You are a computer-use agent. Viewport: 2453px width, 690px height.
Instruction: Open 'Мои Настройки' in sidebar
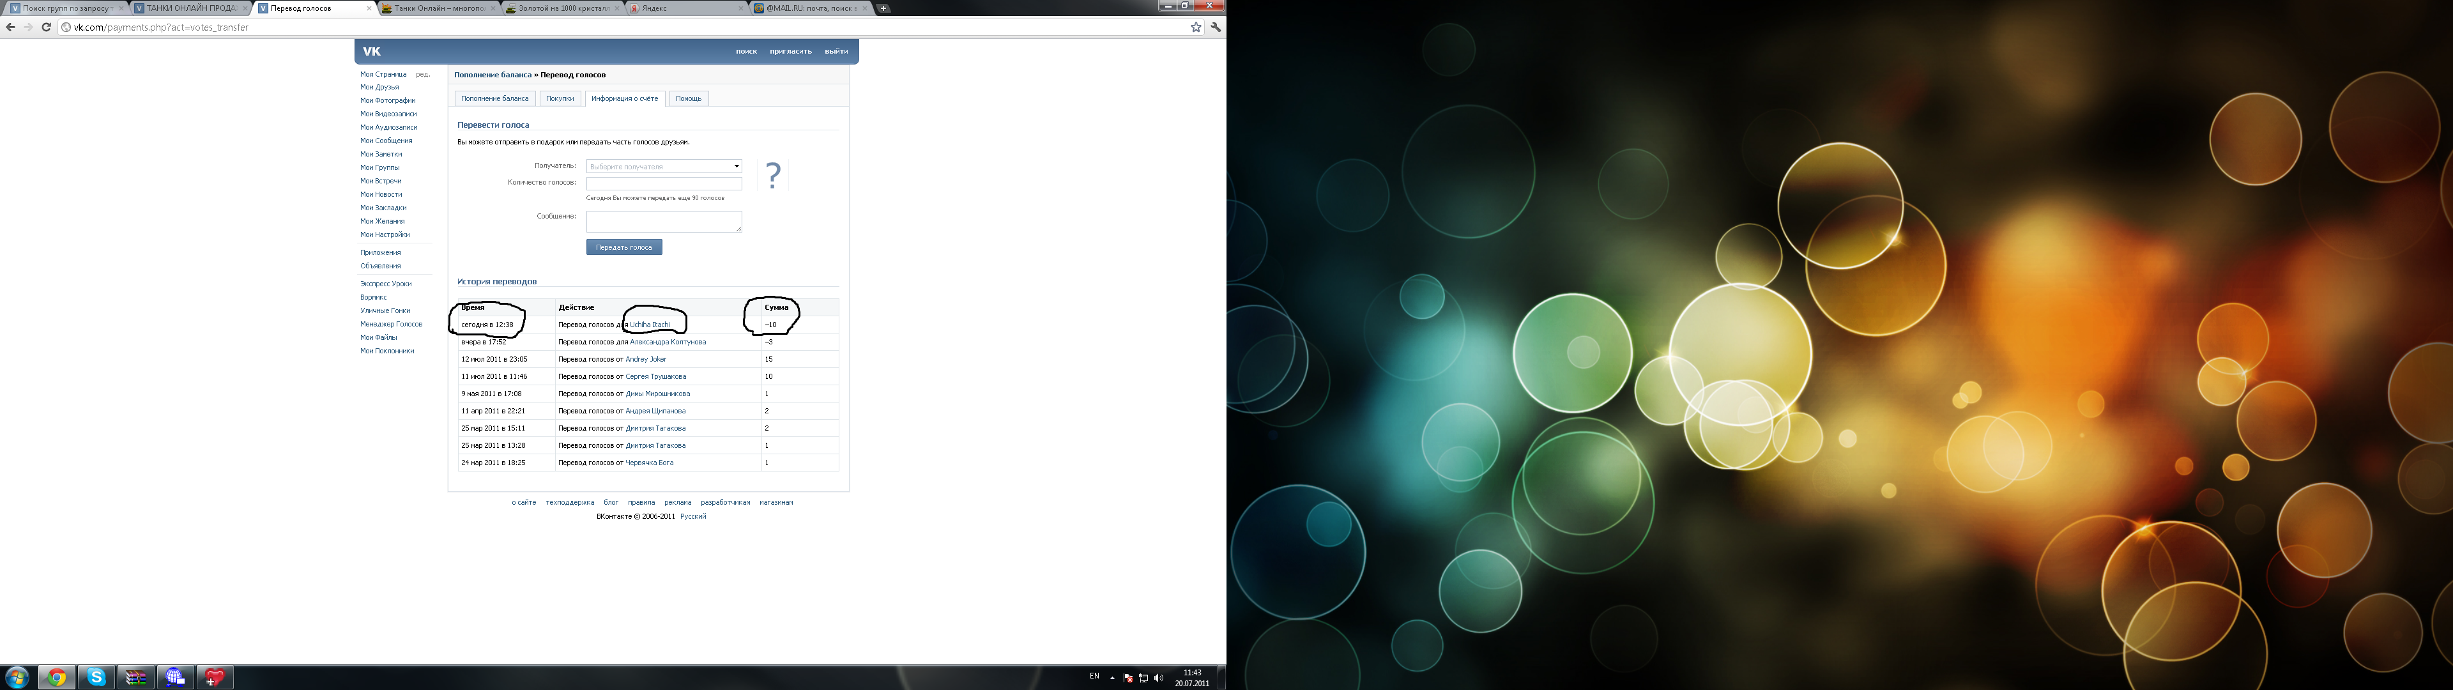pyautogui.click(x=385, y=234)
